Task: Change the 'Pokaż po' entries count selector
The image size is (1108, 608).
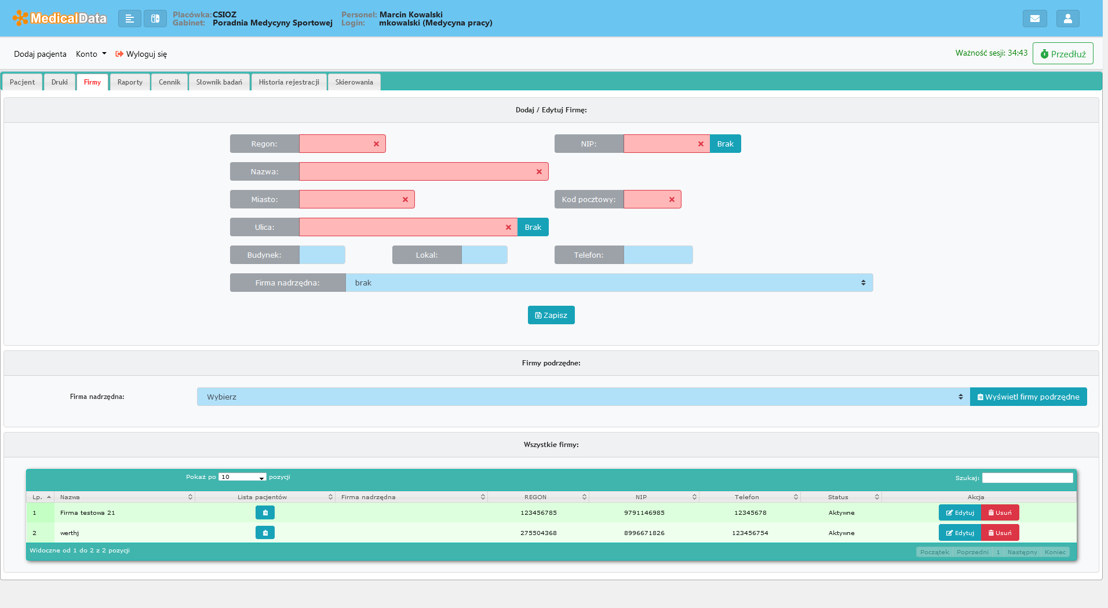Action: pos(242,477)
